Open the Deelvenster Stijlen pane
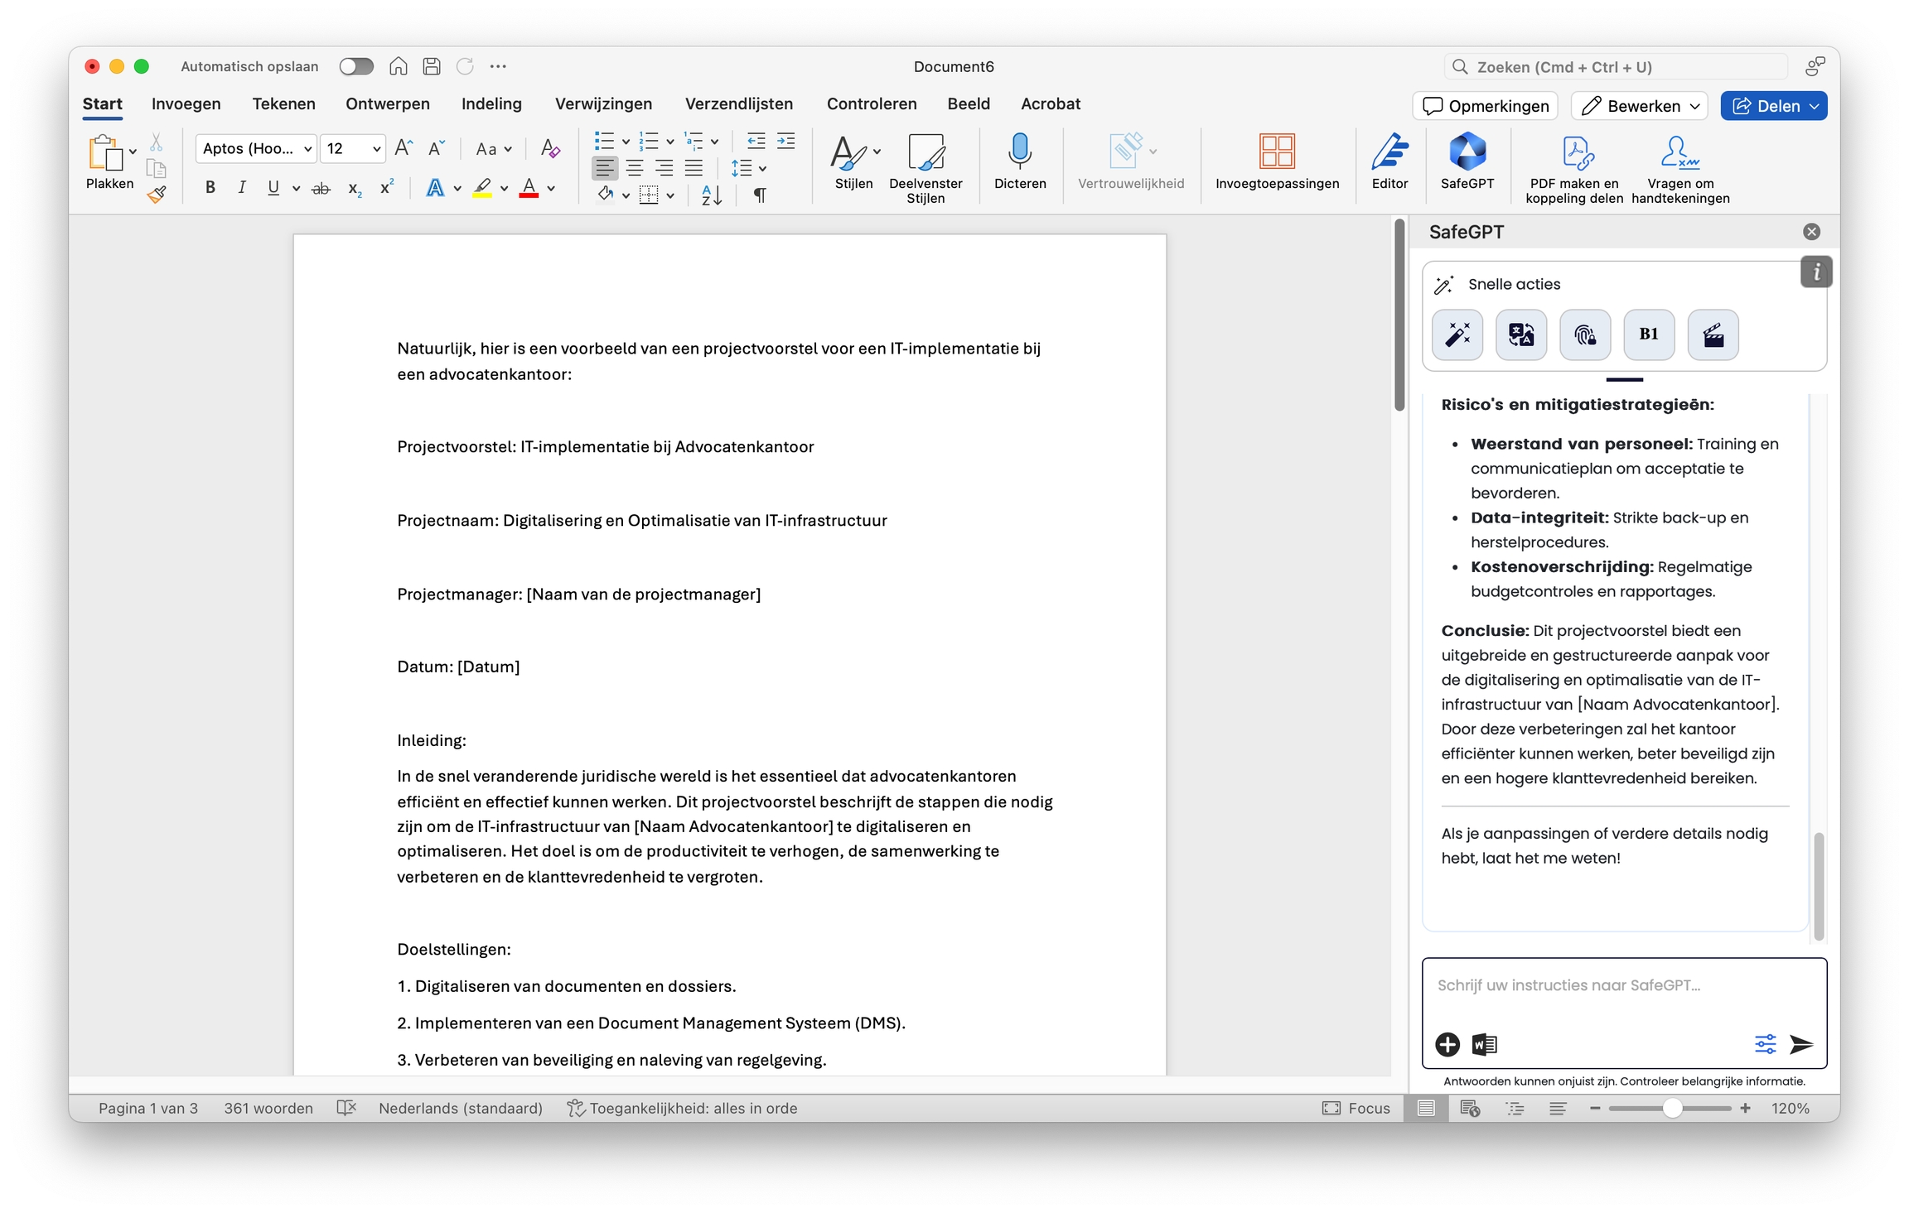This screenshot has height=1213, width=1909. (926, 168)
